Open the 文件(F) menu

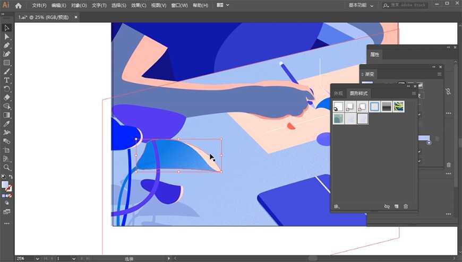[x=39, y=5]
